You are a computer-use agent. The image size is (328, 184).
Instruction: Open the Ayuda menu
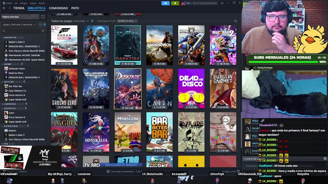[x=42, y=3]
